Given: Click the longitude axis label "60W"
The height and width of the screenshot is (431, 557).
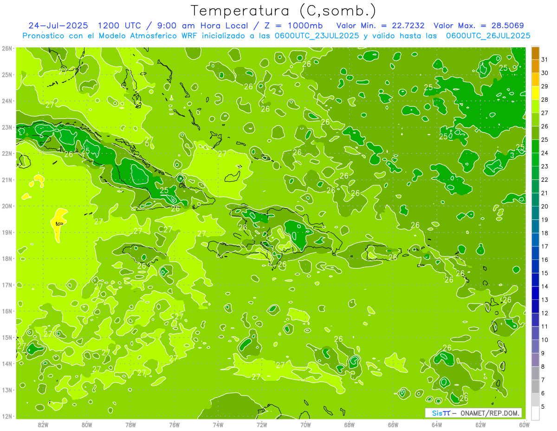Looking at the screenshot, I should [524, 424].
